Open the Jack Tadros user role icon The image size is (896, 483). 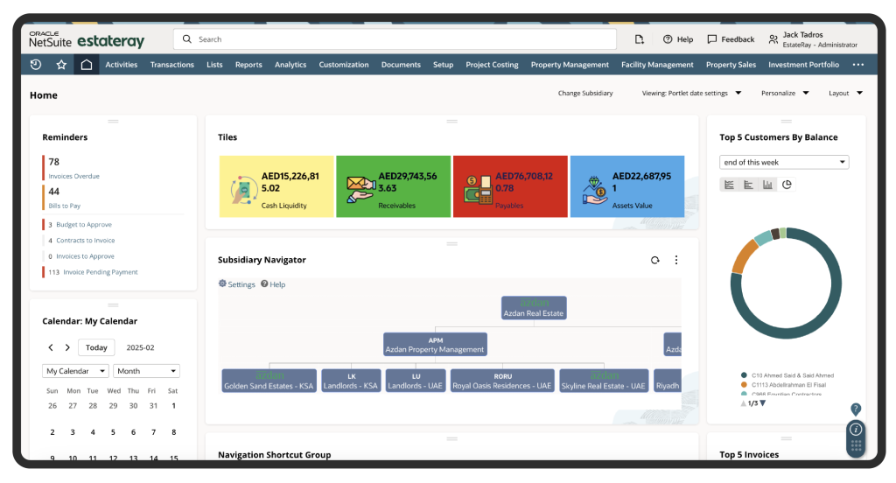point(773,39)
